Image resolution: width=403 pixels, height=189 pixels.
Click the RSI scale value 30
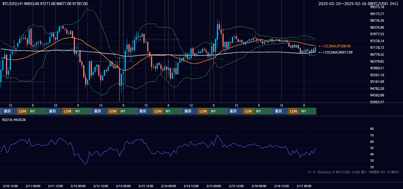[x=372, y=161]
